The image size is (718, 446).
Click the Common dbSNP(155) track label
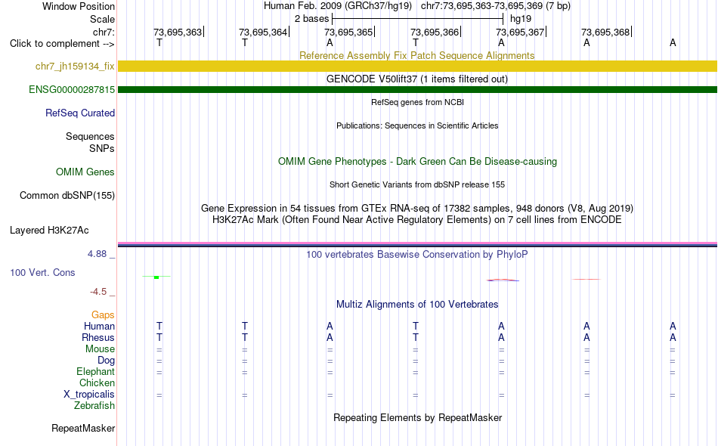click(x=67, y=196)
